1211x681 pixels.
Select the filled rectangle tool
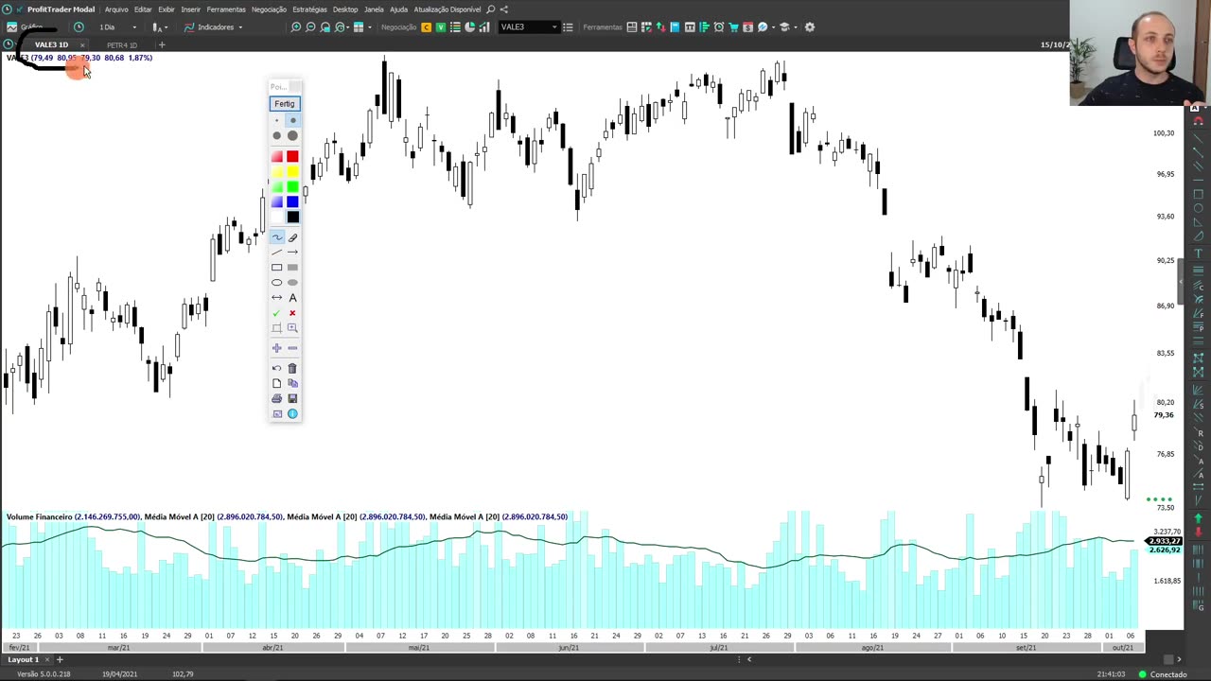(292, 268)
